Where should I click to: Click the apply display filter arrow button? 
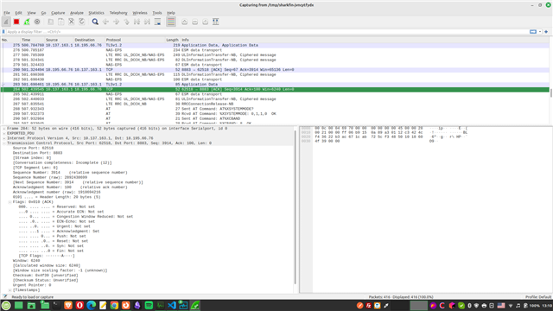[x=533, y=32]
